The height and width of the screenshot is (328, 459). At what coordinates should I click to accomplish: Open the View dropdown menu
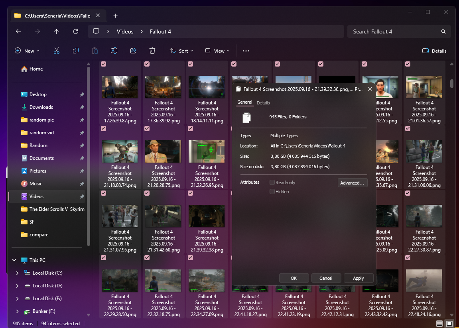[x=217, y=51]
